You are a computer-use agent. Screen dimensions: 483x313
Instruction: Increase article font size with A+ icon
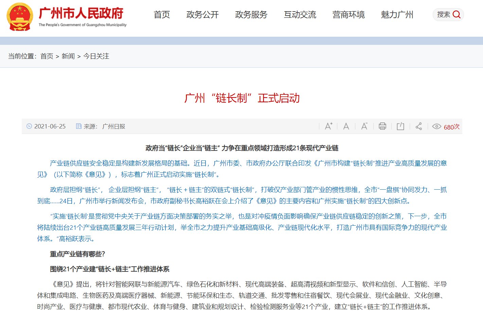click(328, 126)
